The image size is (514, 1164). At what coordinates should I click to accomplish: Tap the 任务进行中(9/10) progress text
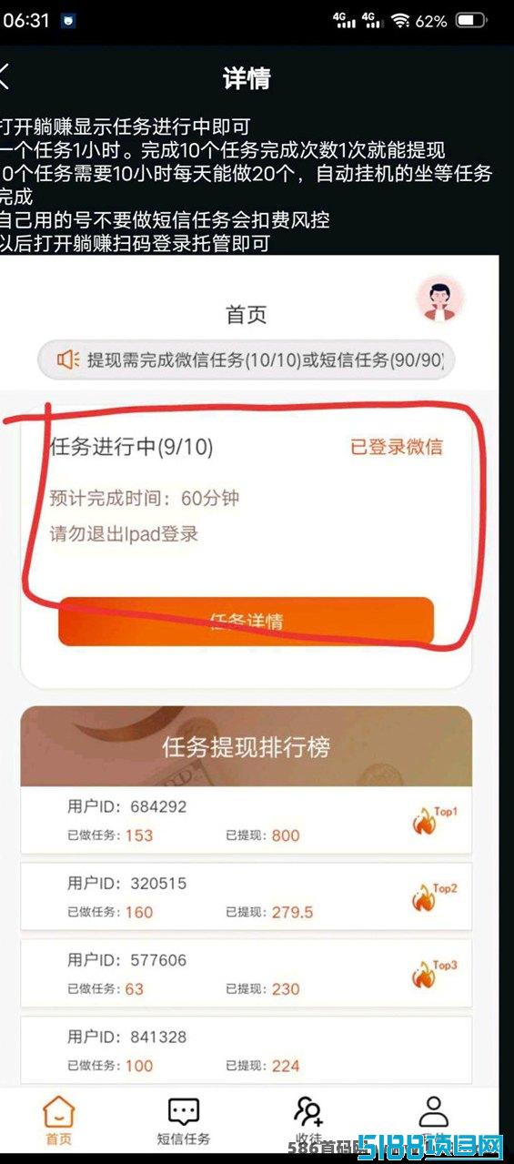[132, 447]
